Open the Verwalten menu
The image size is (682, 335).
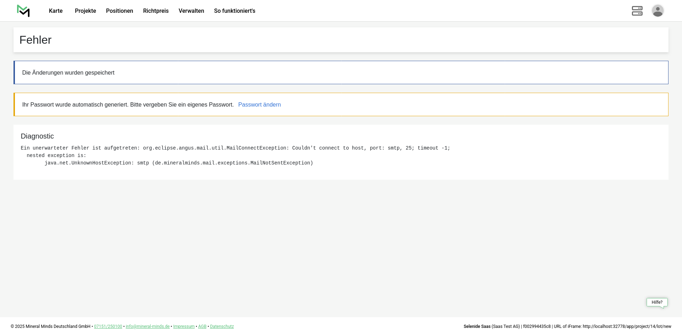(191, 11)
